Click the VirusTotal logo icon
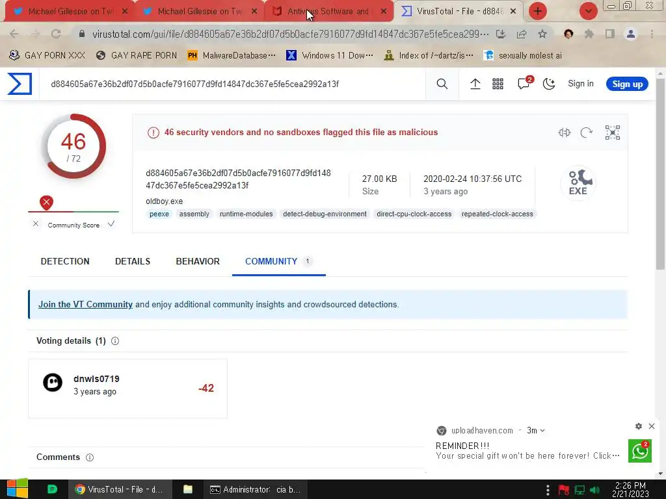This screenshot has width=666, height=499. [20, 84]
